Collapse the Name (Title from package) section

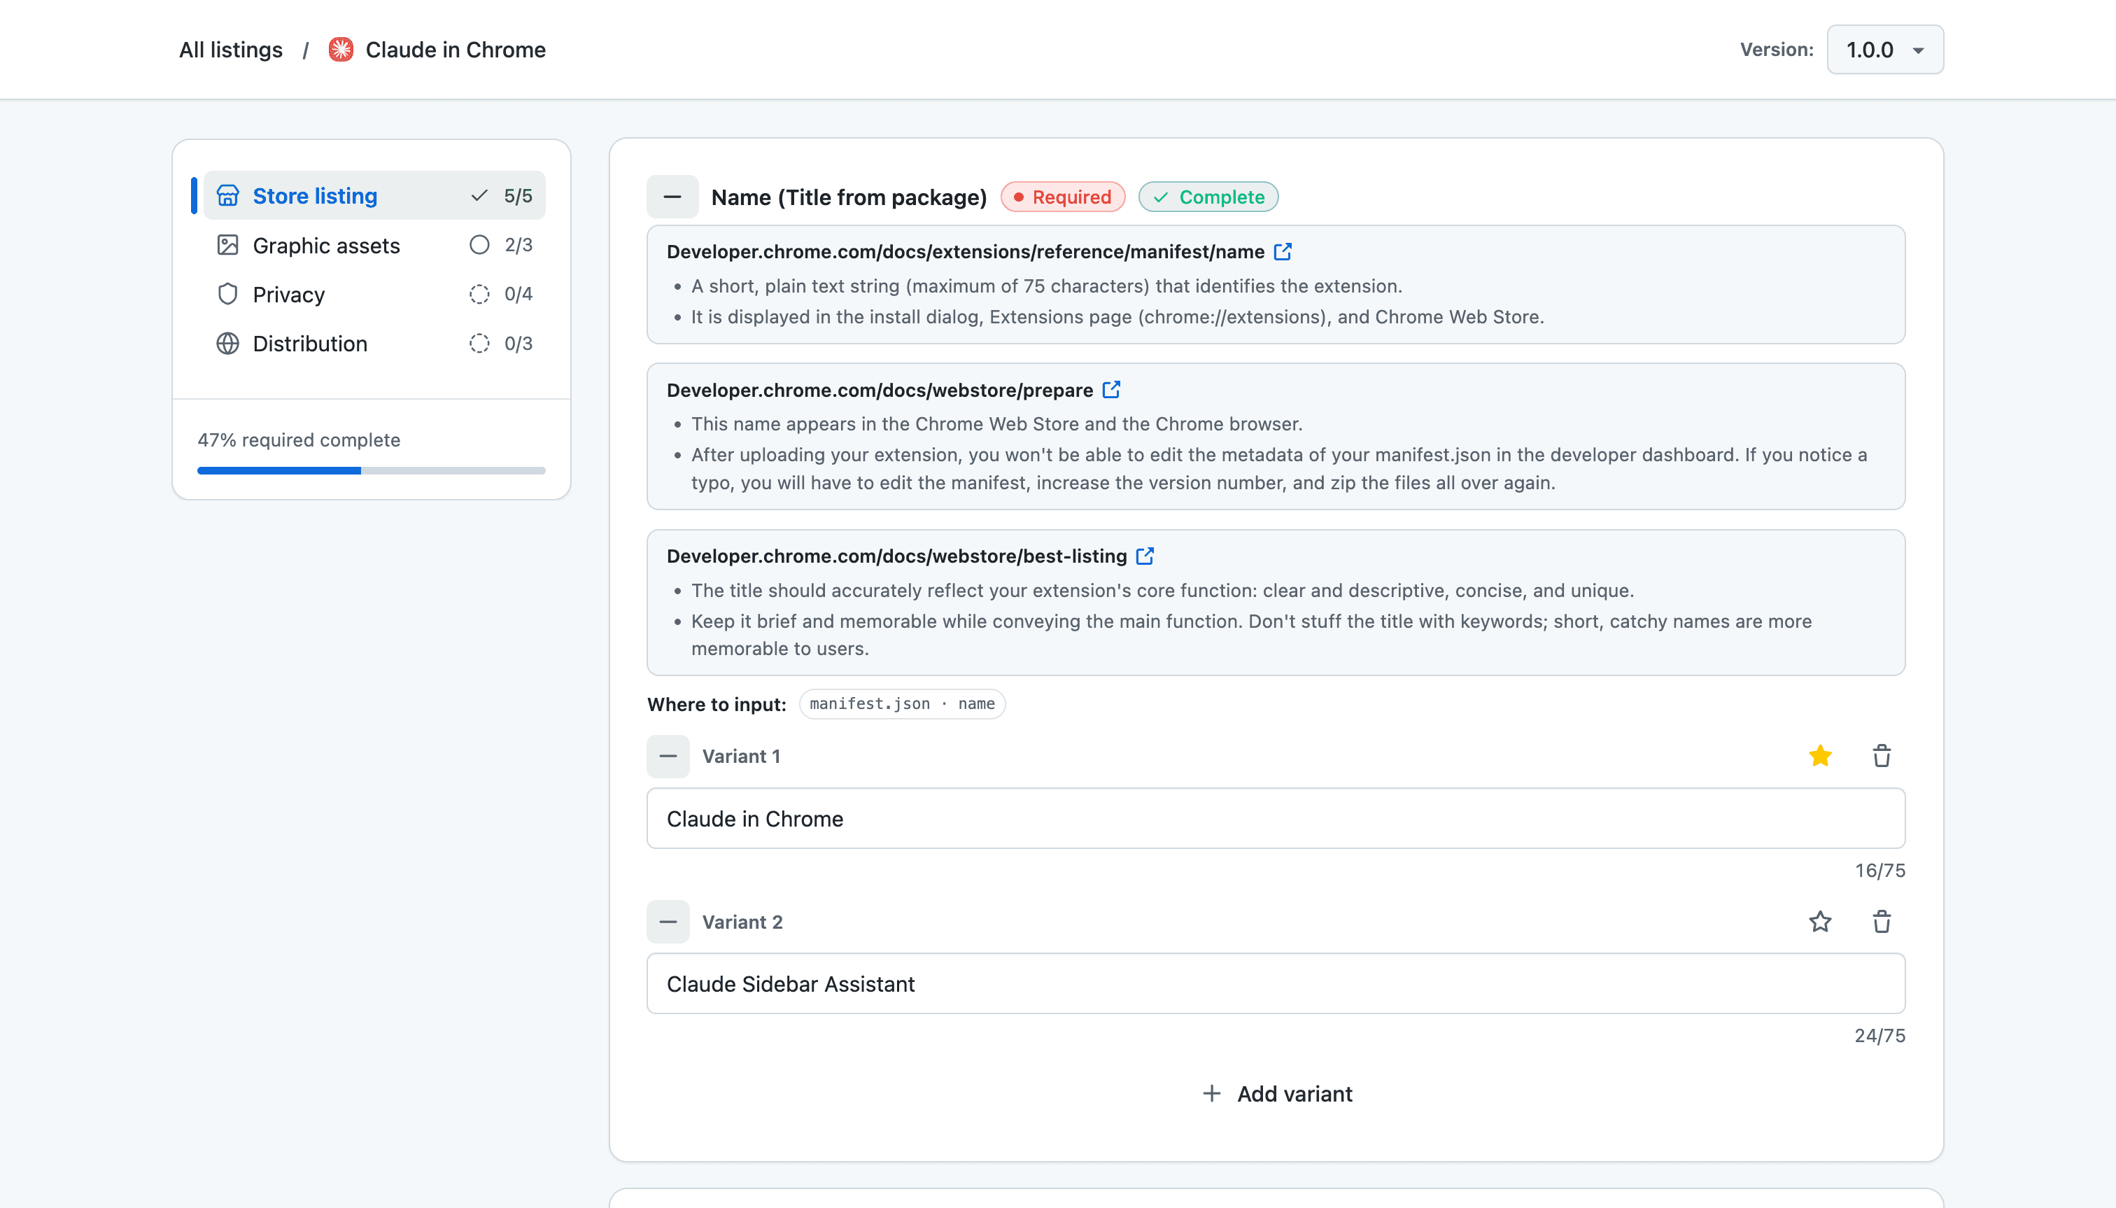(672, 197)
